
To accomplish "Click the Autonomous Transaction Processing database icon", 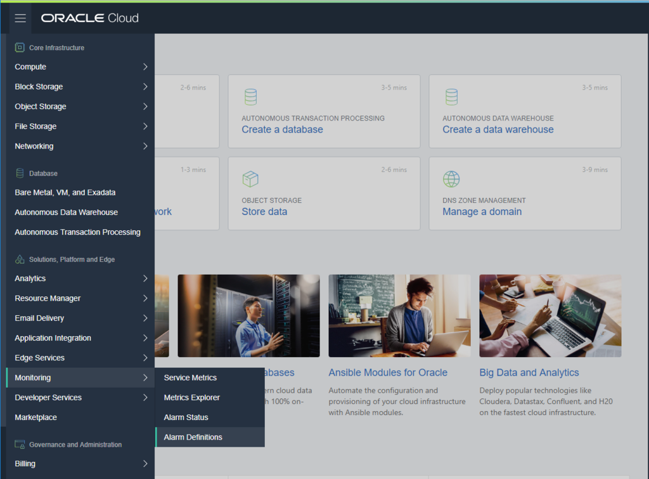I will (250, 97).
